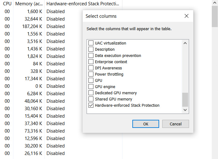This screenshot has width=218, height=159.
Task: Check the GPU column checkbox
Action: point(91,81)
